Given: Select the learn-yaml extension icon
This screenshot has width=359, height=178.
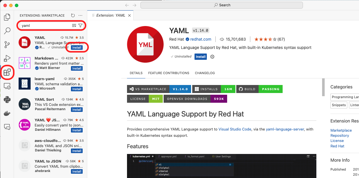Looking at the screenshot, I should 25,84.
